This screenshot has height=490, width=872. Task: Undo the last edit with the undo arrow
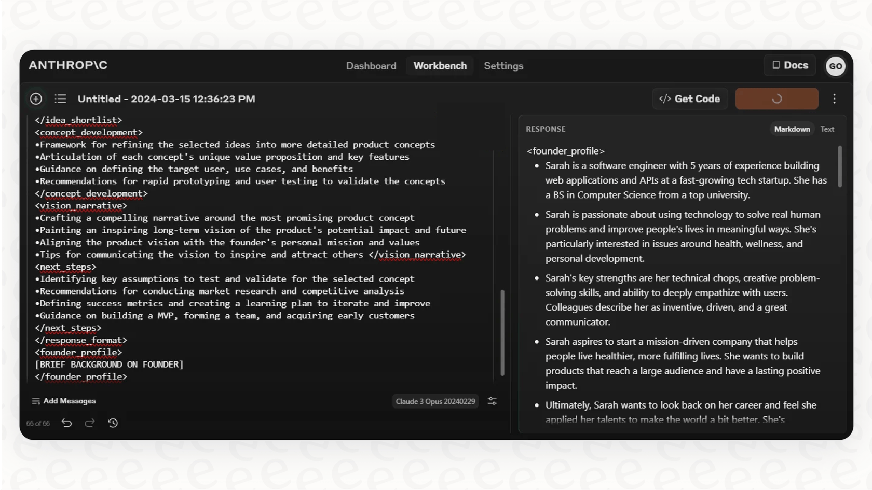coord(66,423)
